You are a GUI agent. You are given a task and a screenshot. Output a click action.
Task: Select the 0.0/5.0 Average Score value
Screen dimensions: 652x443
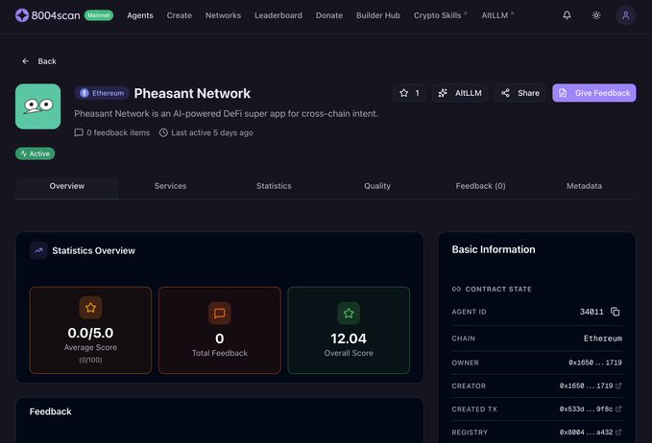click(x=90, y=333)
